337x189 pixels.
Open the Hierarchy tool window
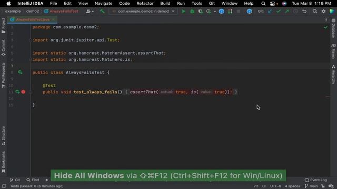tap(333, 75)
